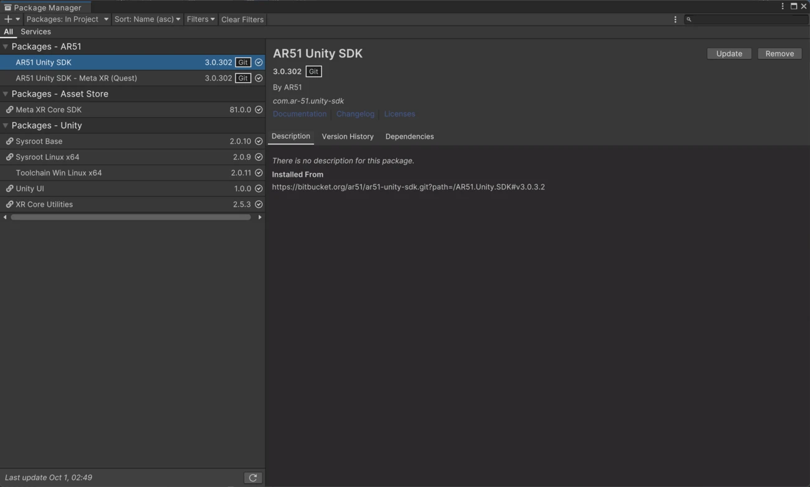
Task: Select the AR51 Unity SDK - Meta XR (Quest) package
Action: click(132, 78)
